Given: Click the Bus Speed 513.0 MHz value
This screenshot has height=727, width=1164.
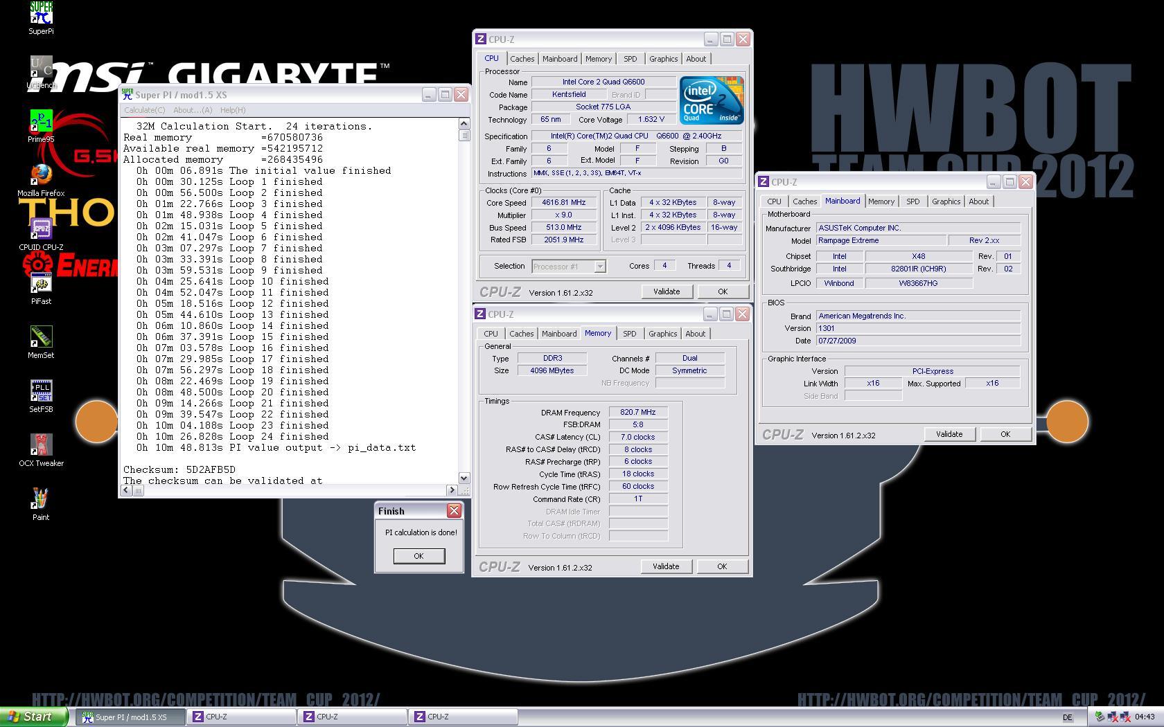Looking at the screenshot, I should tap(564, 227).
